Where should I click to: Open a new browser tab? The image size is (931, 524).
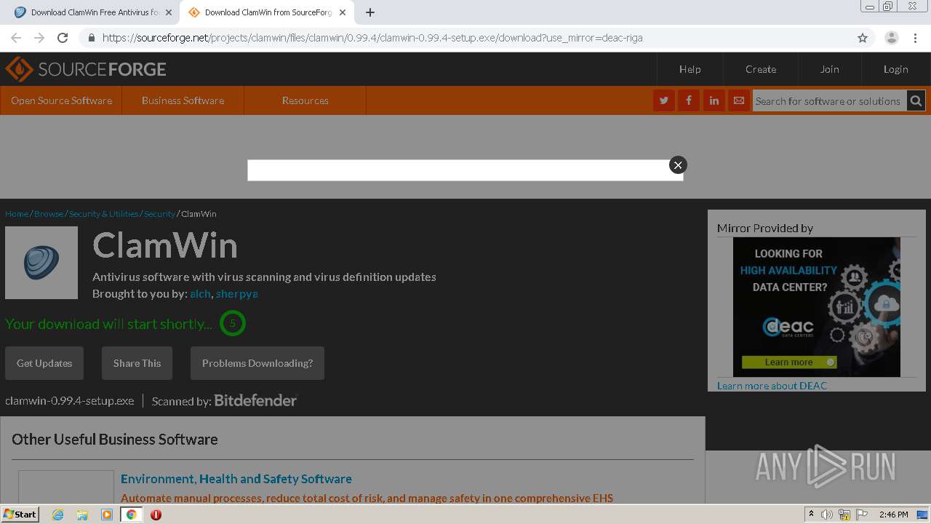(x=370, y=12)
